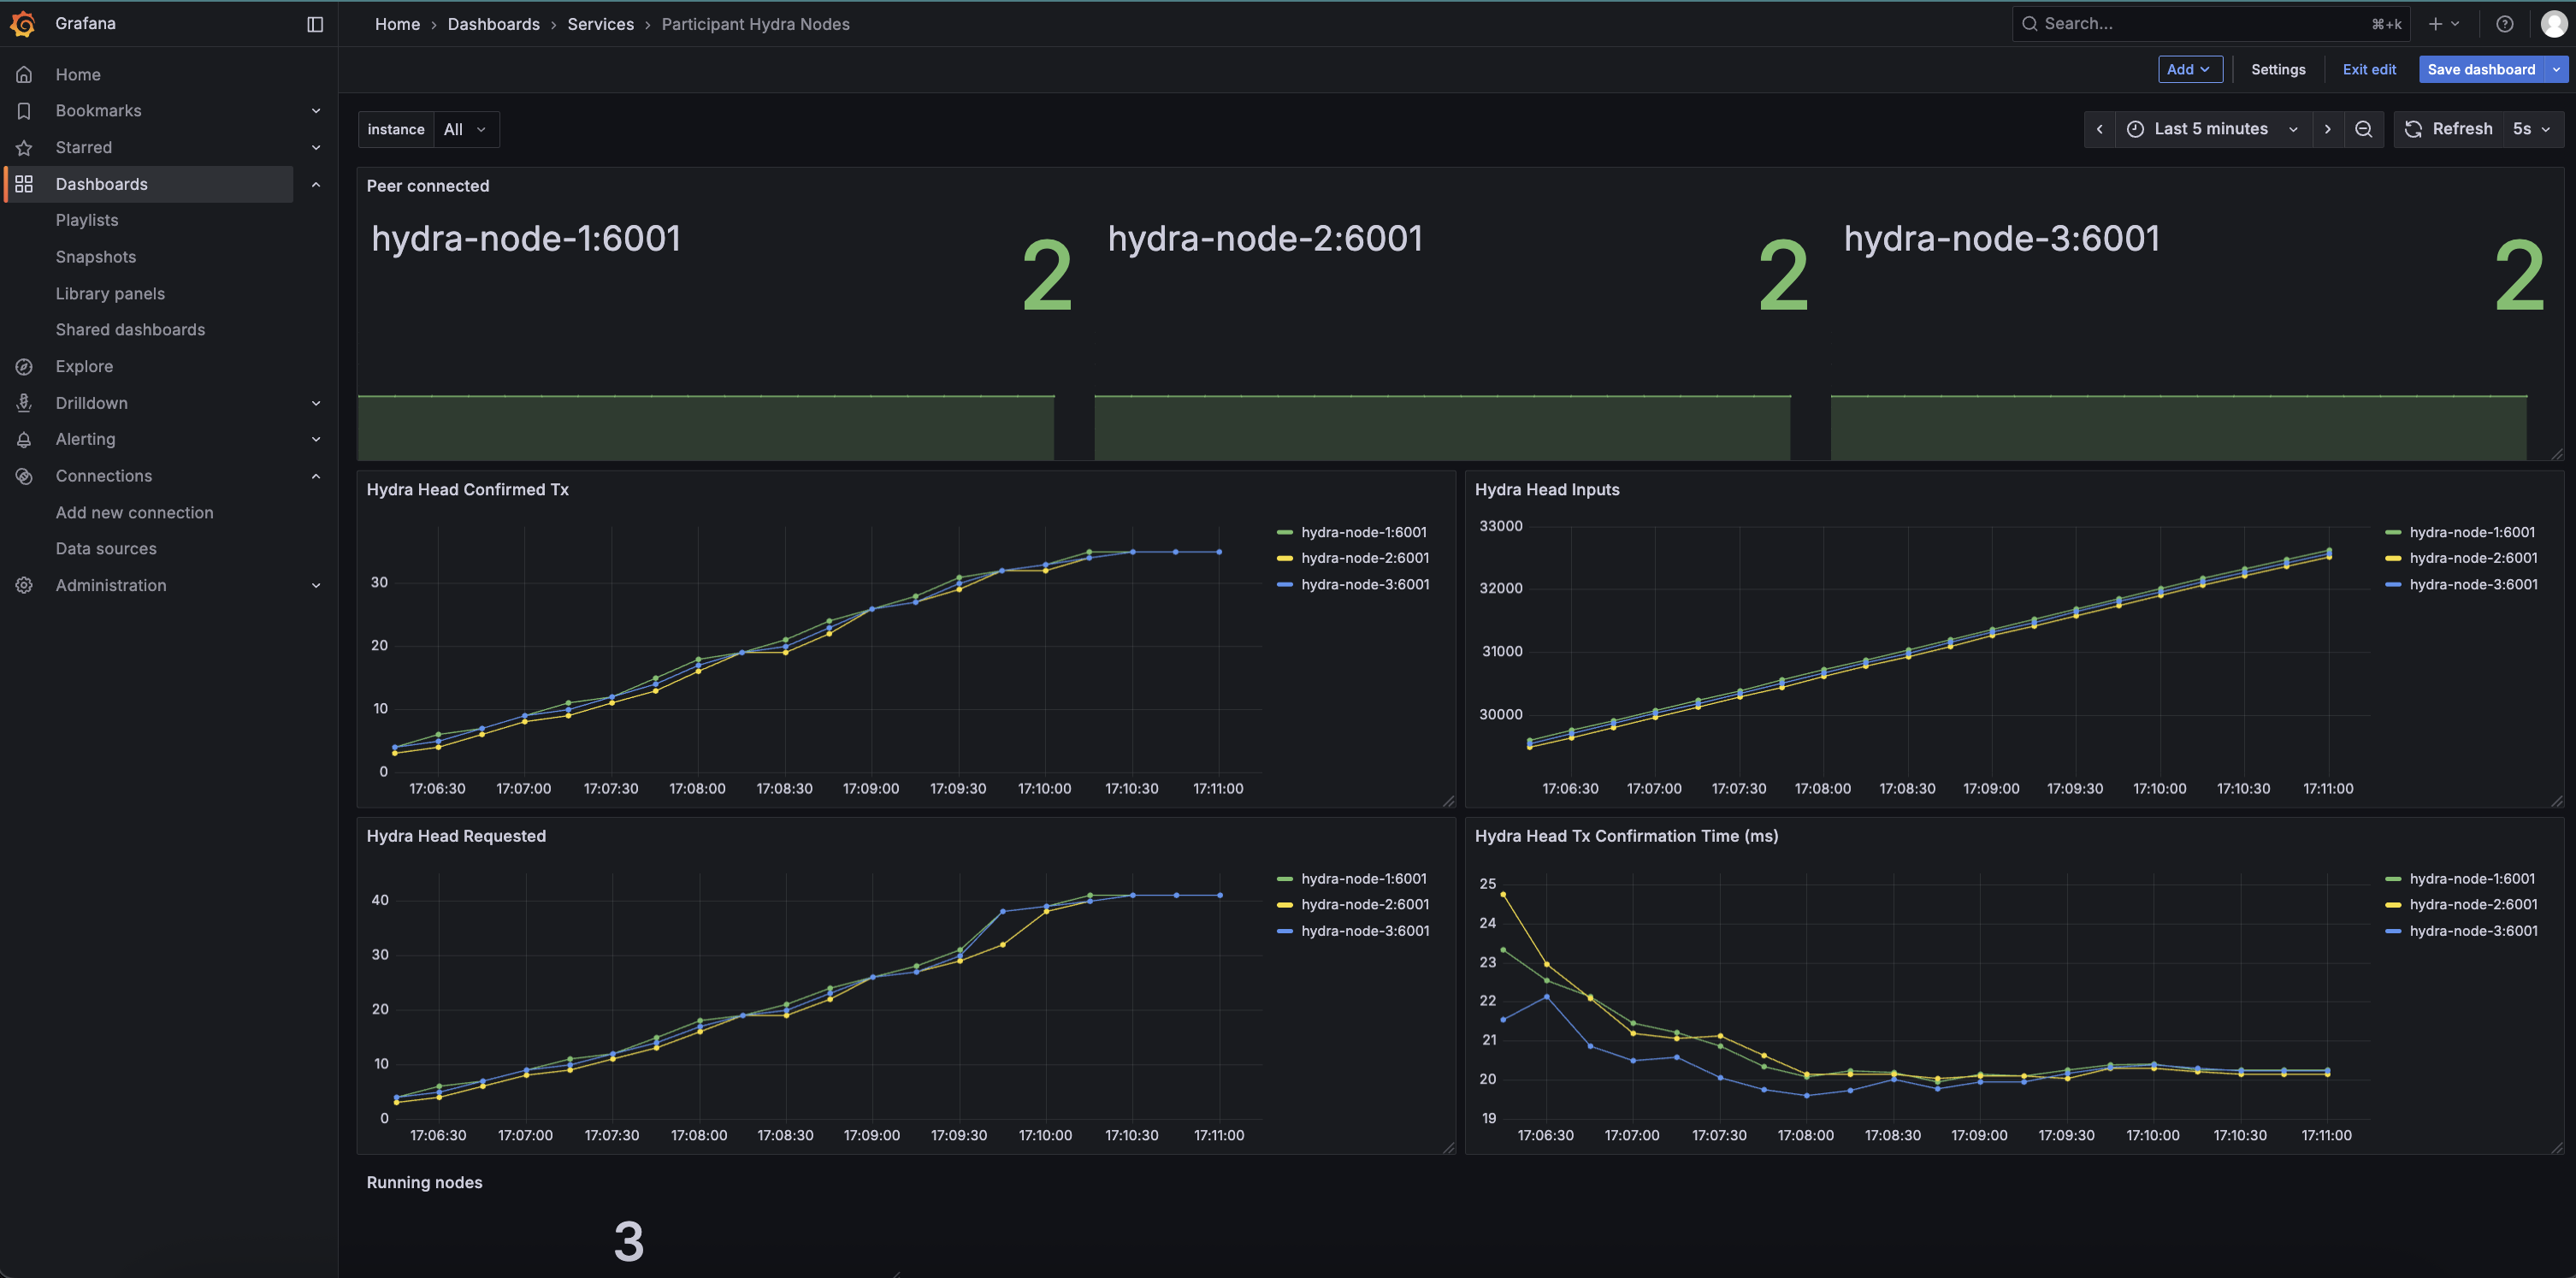Screen dimensions: 2576x1278
Task: Toggle hydra-node-2:6001 series in Confirmed Tx legend
Action: coord(1364,558)
